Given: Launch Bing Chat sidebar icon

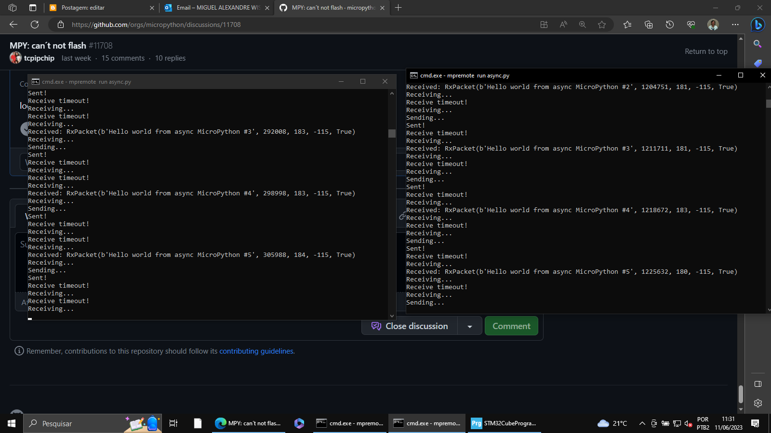Looking at the screenshot, I should coord(757,25).
